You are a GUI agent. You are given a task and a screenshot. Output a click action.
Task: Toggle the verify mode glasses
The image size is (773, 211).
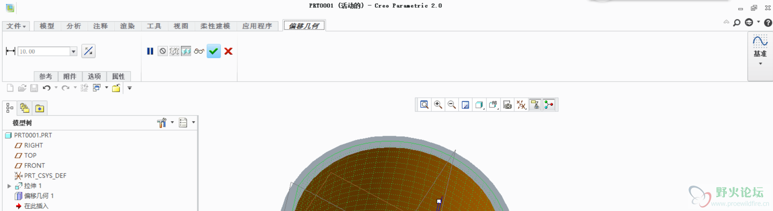(199, 51)
